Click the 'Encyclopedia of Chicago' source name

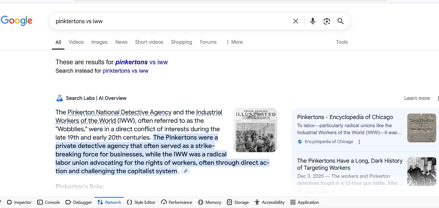pyautogui.click(x=329, y=142)
